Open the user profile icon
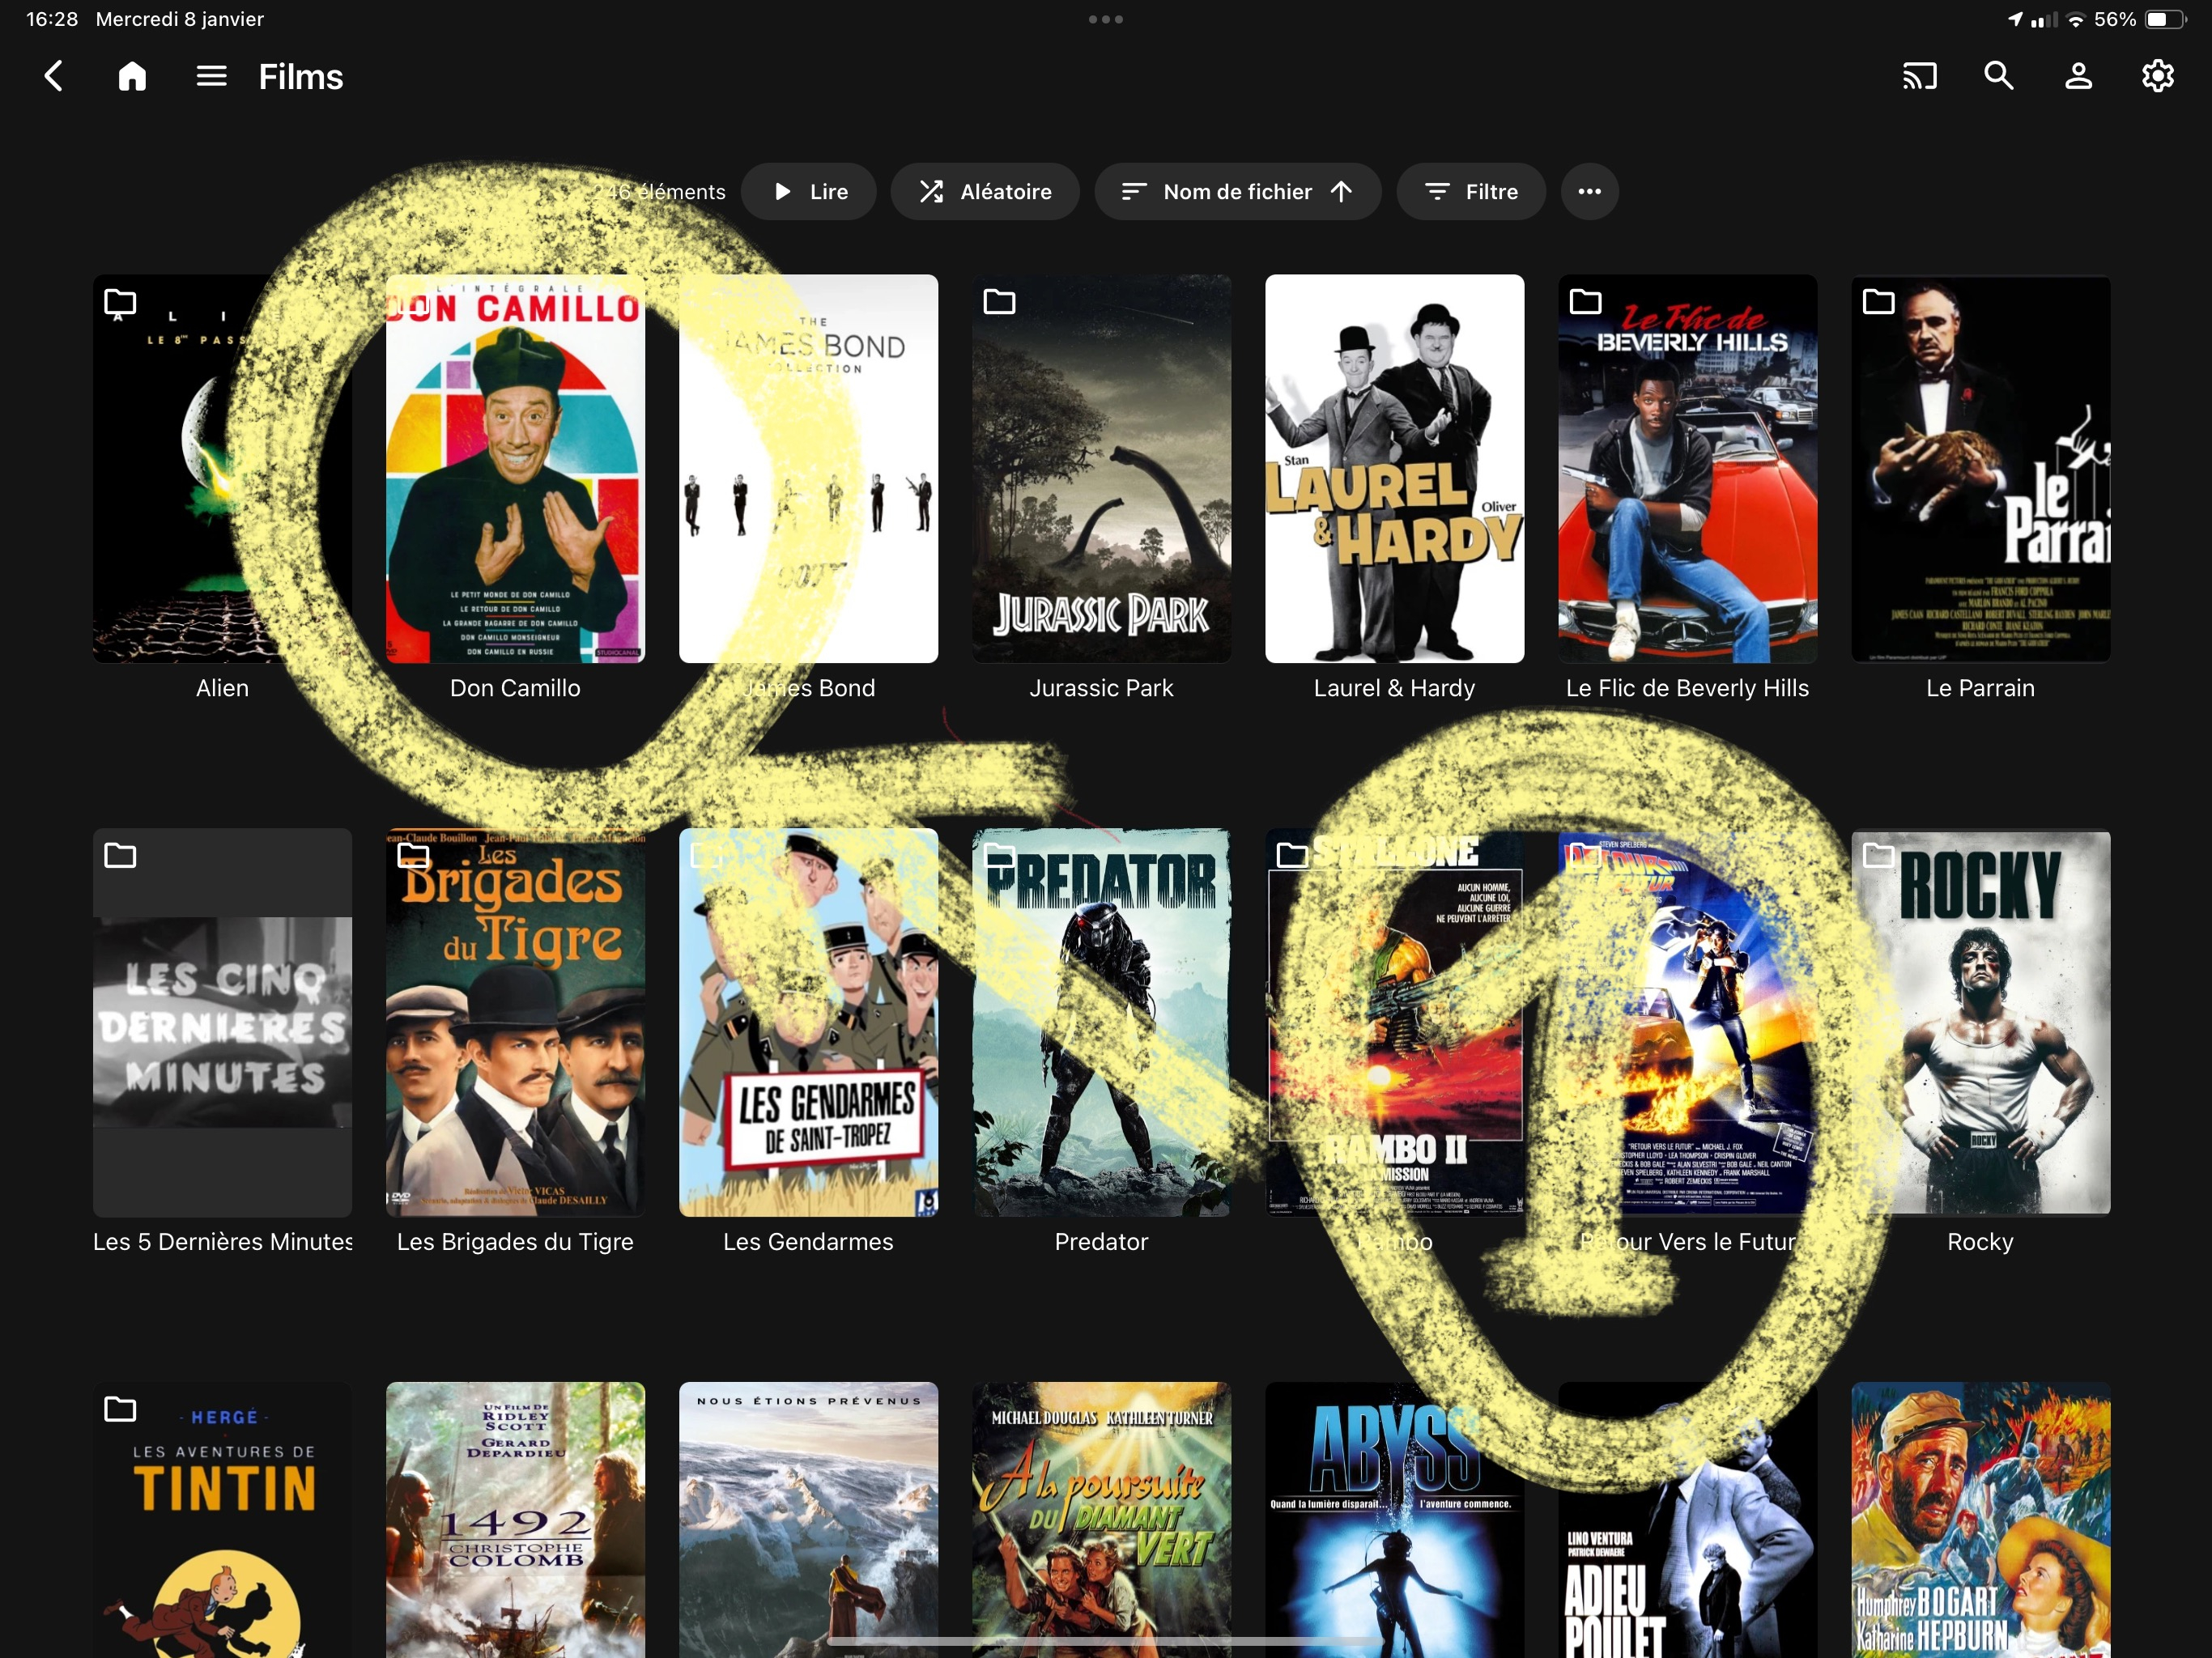Viewport: 2212px width, 1658px height. pos(2078,76)
